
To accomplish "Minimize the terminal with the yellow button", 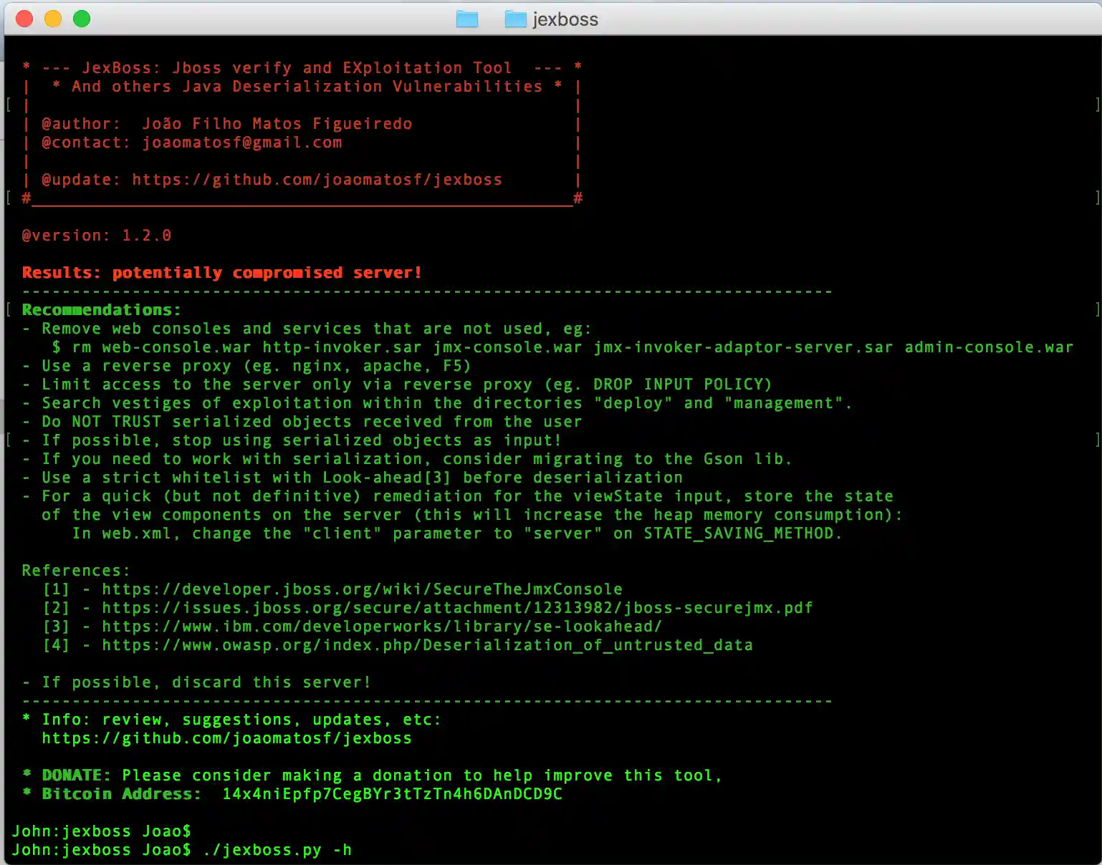I will click(53, 19).
